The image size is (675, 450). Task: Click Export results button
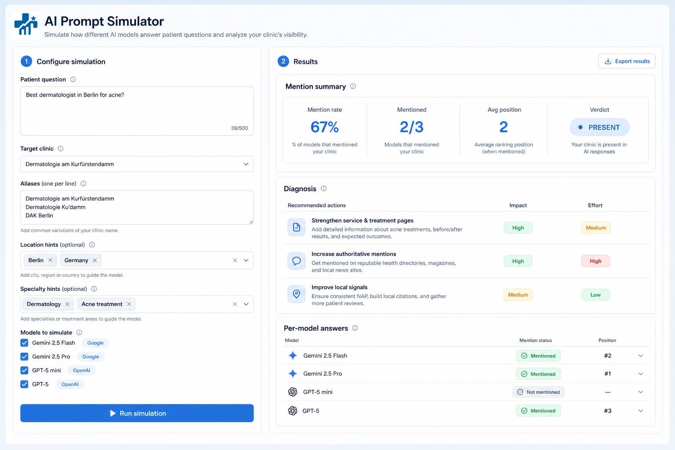627,61
